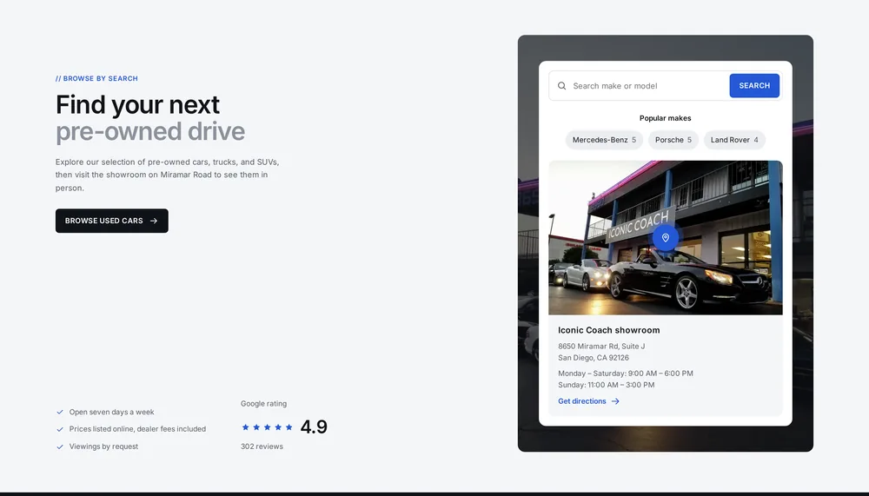Follow the Get directions link
869x496 pixels.
click(588, 401)
